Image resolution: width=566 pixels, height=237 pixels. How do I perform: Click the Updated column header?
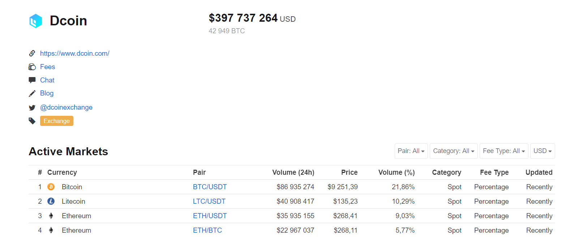[x=539, y=173]
